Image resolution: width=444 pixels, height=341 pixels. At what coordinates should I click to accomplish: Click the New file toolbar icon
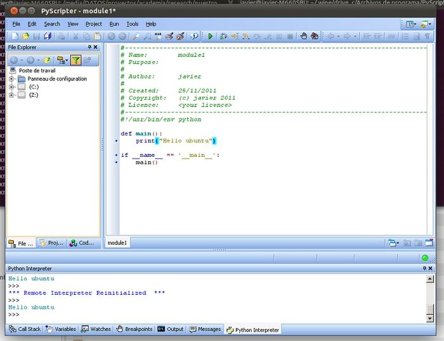tap(15, 37)
